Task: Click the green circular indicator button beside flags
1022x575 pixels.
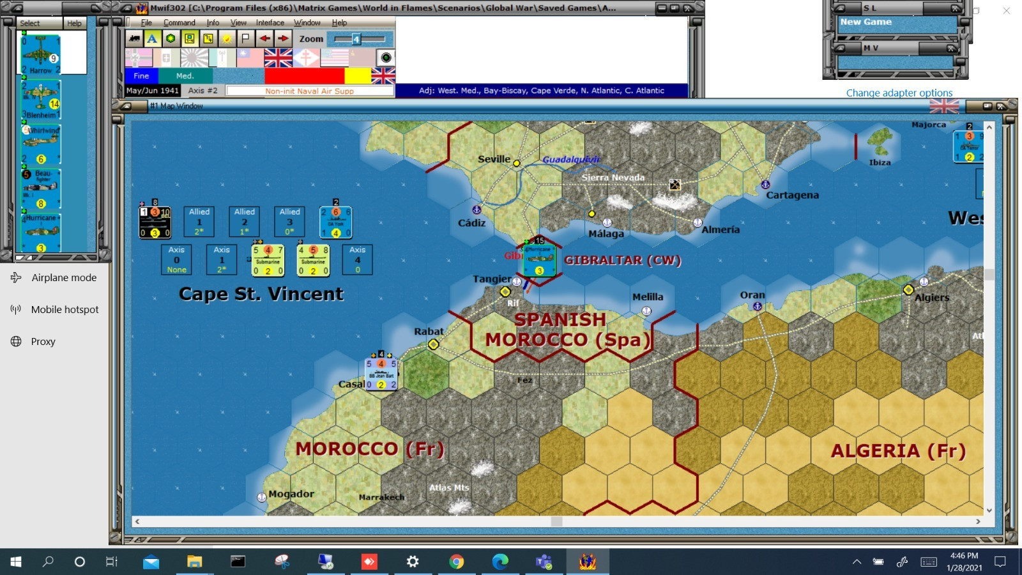Action: [x=386, y=58]
